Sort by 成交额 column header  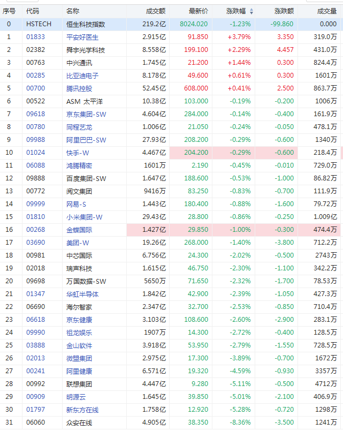(156, 11)
